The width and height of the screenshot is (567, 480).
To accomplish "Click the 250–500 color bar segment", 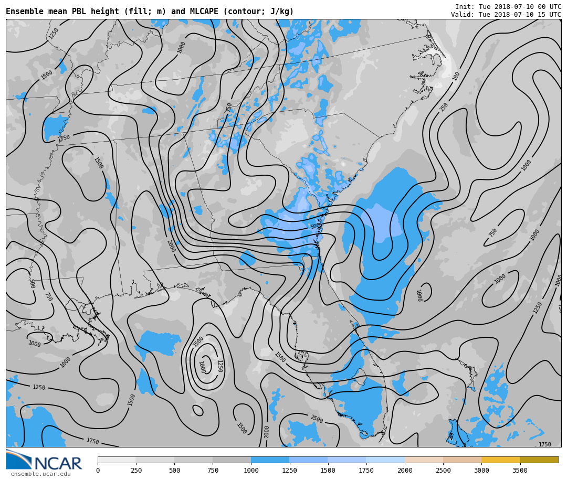I will (x=155, y=460).
